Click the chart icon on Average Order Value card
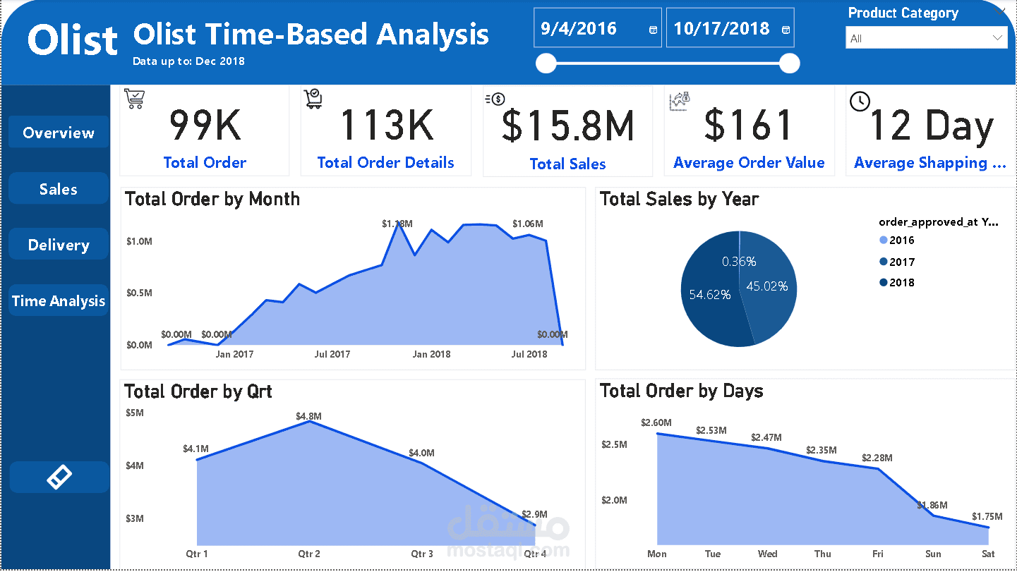1017x572 pixels. point(679,102)
